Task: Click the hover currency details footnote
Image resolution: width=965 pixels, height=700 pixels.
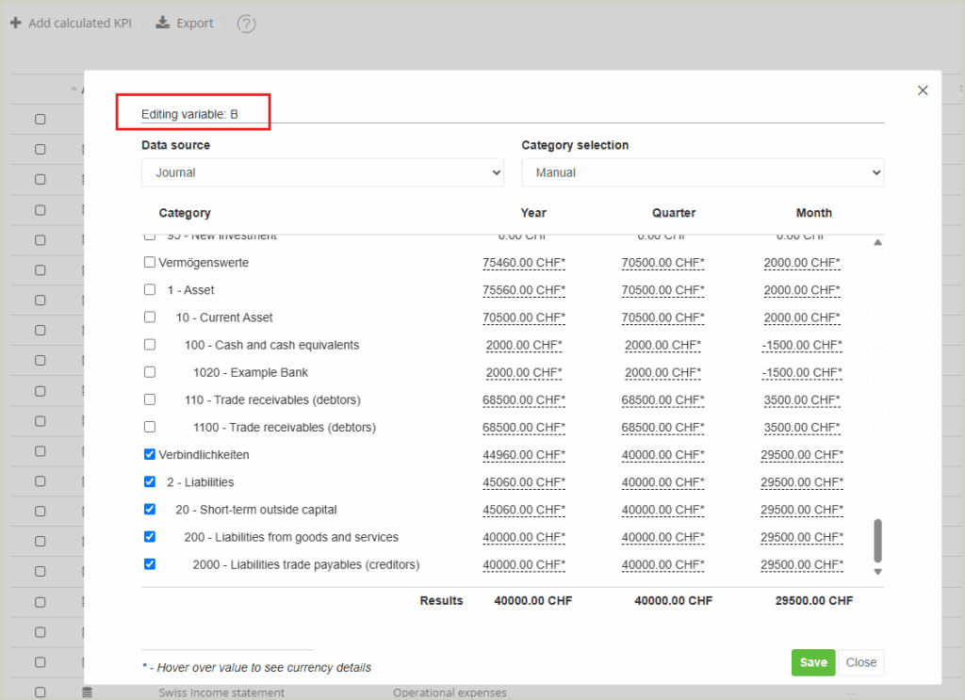Action: click(256, 667)
